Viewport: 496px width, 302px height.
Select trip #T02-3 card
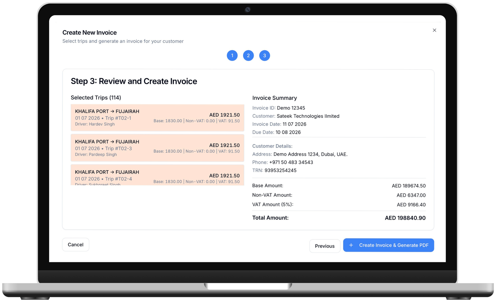pos(157,148)
